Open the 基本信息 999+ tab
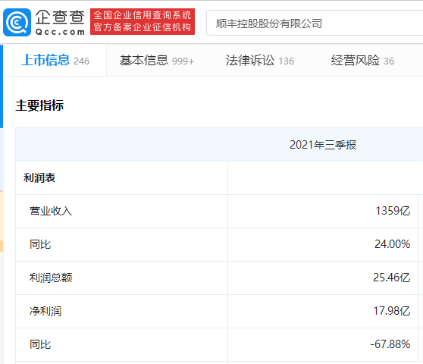Image resolution: width=423 pixels, height=364 pixels. (x=157, y=61)
